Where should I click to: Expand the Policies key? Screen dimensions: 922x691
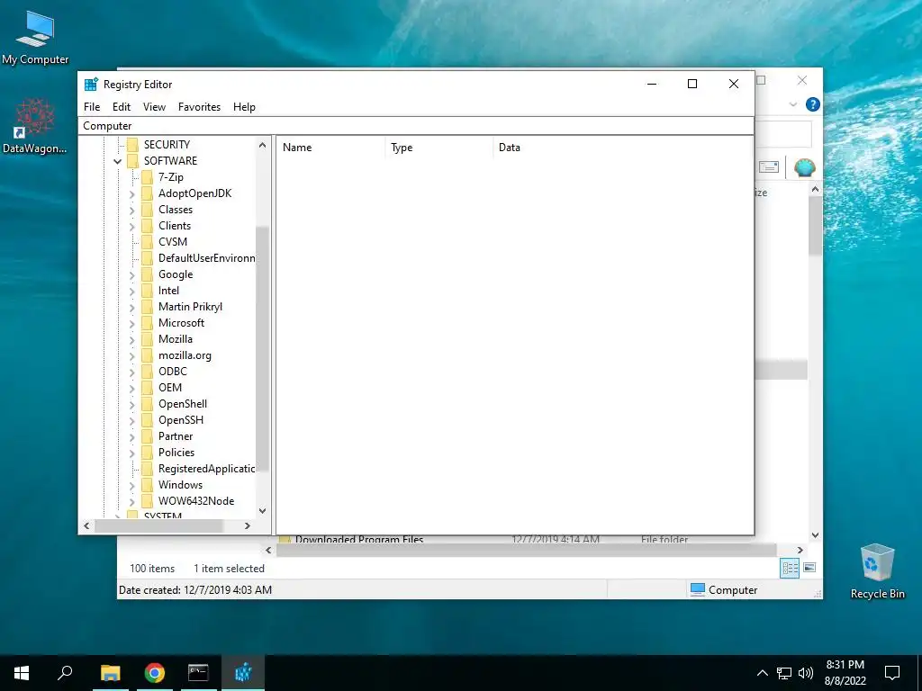pyautogui.click(x=131, y=453)
